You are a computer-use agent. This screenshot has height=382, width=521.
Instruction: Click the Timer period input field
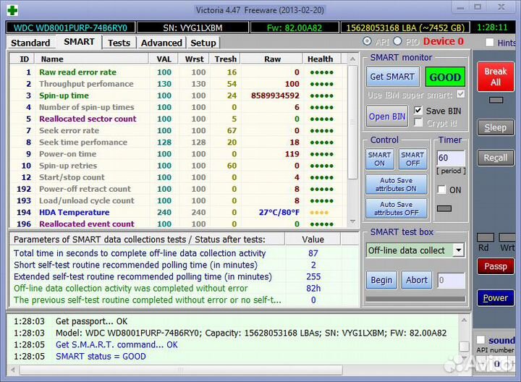(450, 158)
